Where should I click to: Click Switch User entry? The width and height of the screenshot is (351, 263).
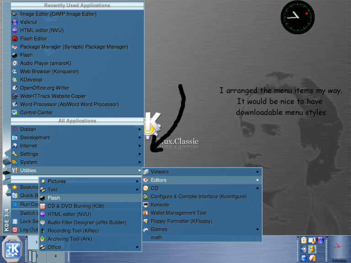25,213
